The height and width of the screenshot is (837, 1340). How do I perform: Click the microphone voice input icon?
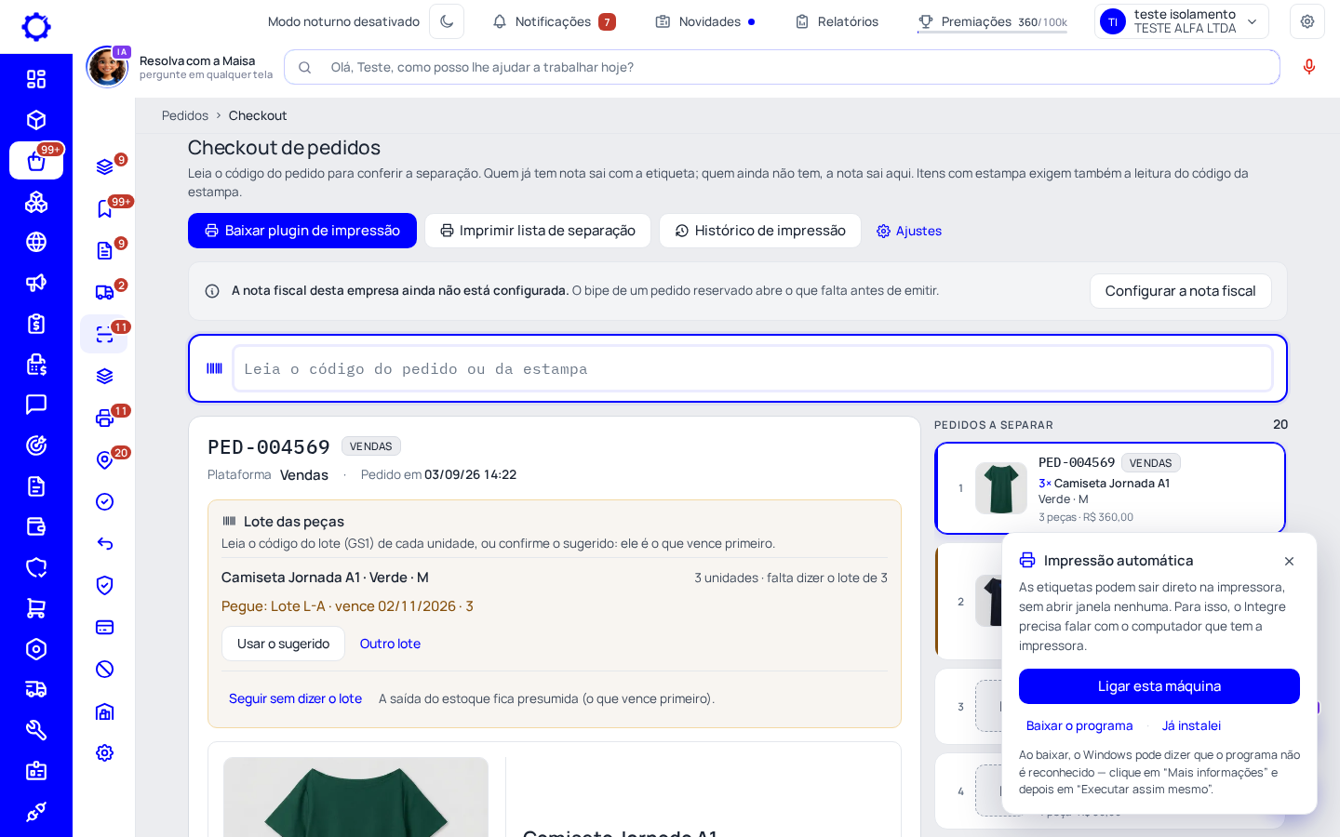tap(1309, 67)
